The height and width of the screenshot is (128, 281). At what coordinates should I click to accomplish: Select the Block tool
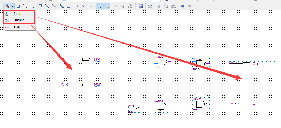18,6
